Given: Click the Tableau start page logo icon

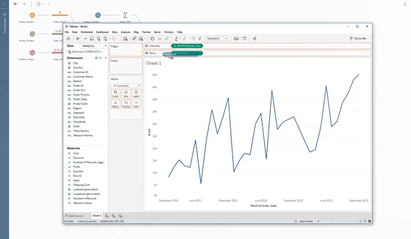Looking at the screenshot, I should point(68,39).
